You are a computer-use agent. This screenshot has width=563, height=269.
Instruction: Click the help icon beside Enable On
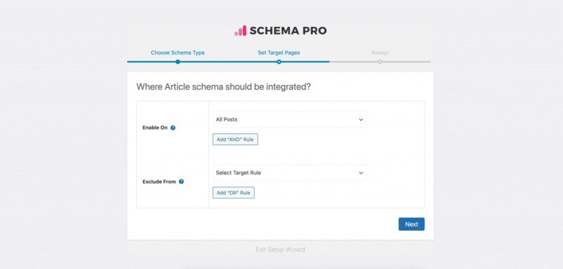point(173,128)
